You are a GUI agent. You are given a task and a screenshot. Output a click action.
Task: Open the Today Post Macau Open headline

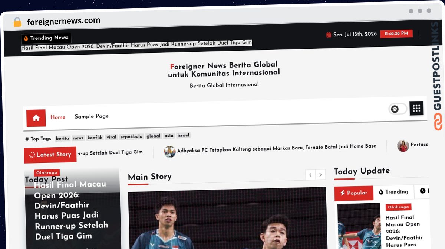(x=71, y=210)
